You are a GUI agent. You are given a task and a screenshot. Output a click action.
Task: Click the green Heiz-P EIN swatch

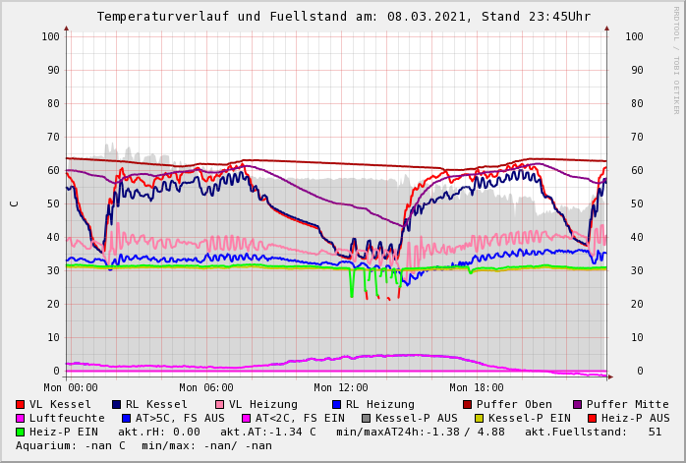coord(20,432)
